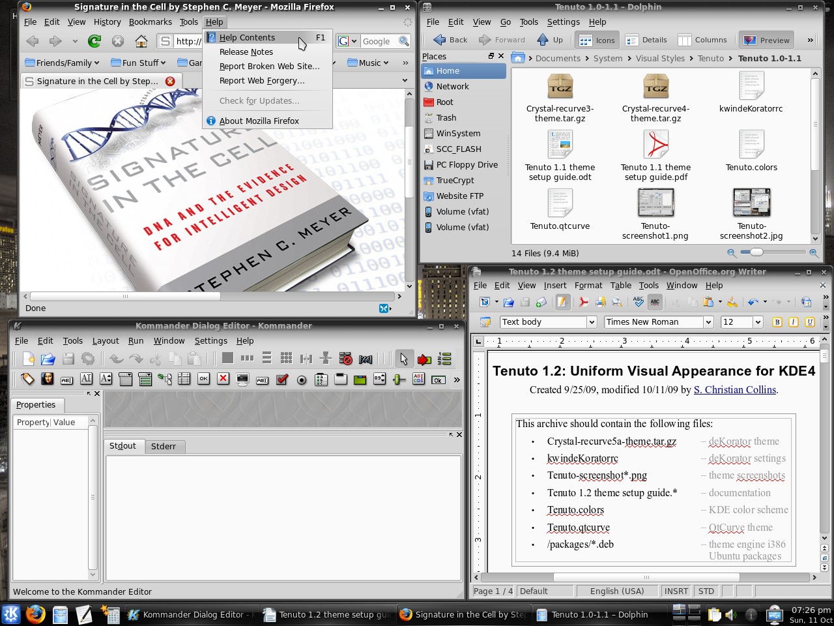Image resolution: width=834 pixels, height=626 pixels.
Task: Click the Spelling and Grammar ABC check icon
Action: (x=638, y=302)
